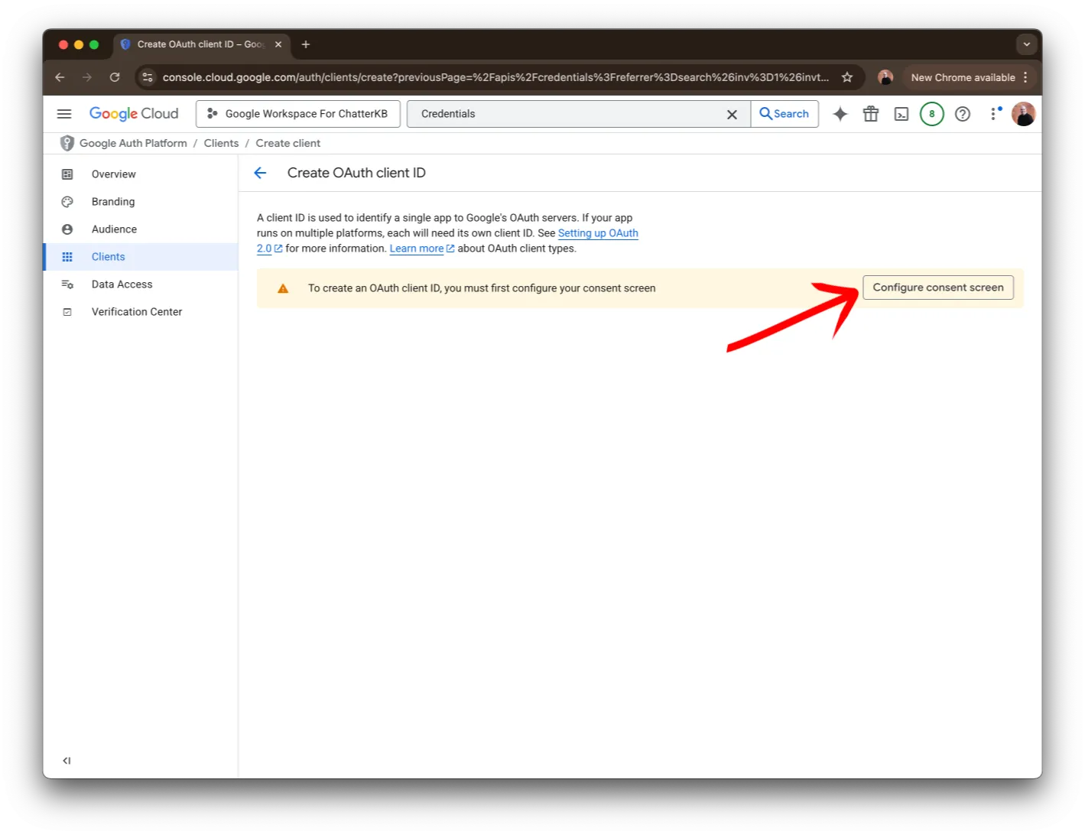Open the tab search dropdown chevron

tap(1027, 44)
